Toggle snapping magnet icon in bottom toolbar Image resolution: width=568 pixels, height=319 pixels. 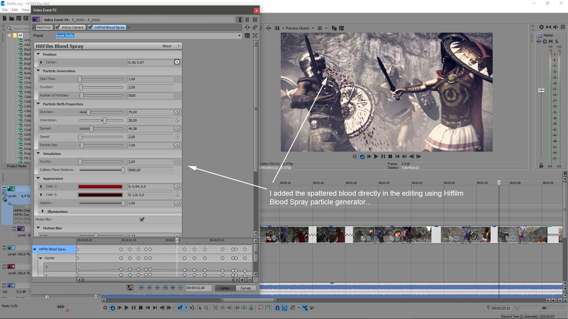pos(277,307)
